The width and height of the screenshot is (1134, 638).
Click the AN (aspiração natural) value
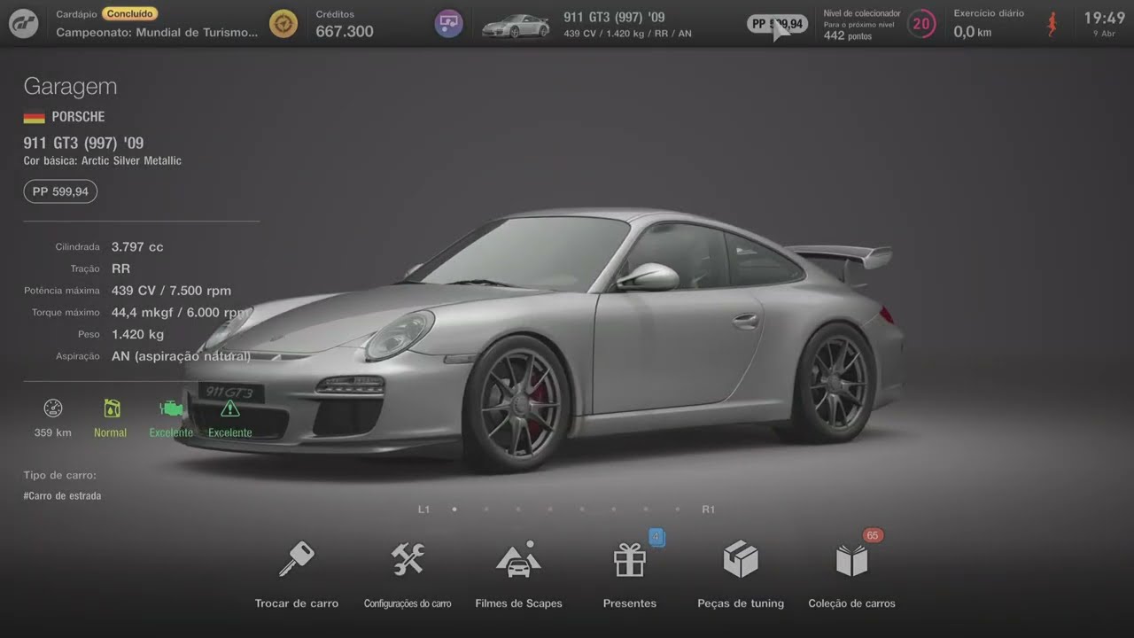pos(181,356)
